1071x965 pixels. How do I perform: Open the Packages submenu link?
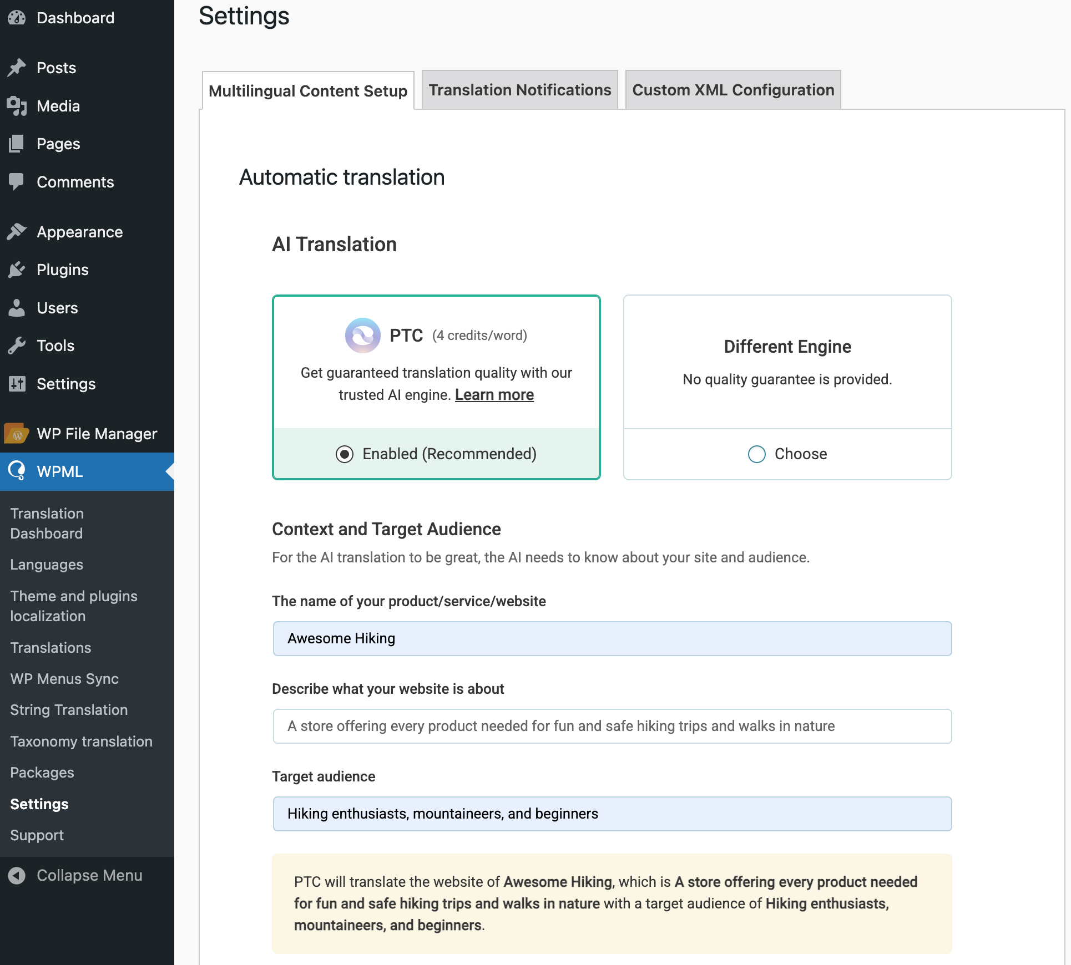click(42, 773)
